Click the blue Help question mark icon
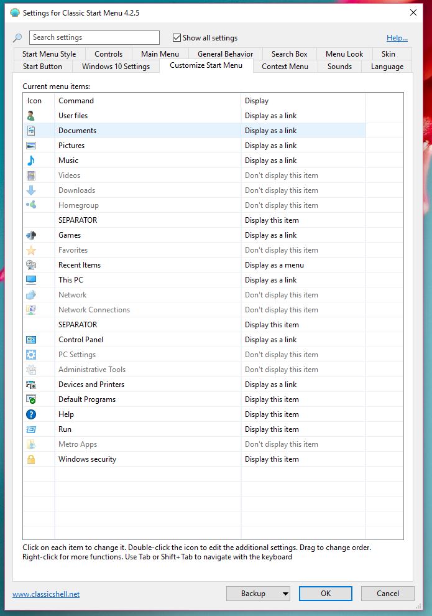The image size is (432, 616). coord(31,414)
